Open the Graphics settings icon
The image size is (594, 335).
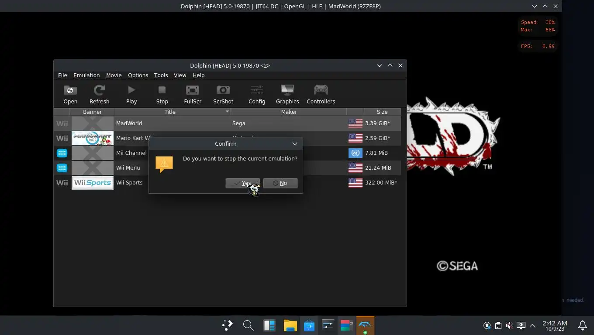tap(287, 90)
